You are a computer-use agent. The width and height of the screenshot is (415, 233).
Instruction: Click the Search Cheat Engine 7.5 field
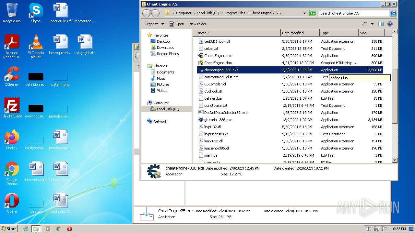tap(354, 13)
